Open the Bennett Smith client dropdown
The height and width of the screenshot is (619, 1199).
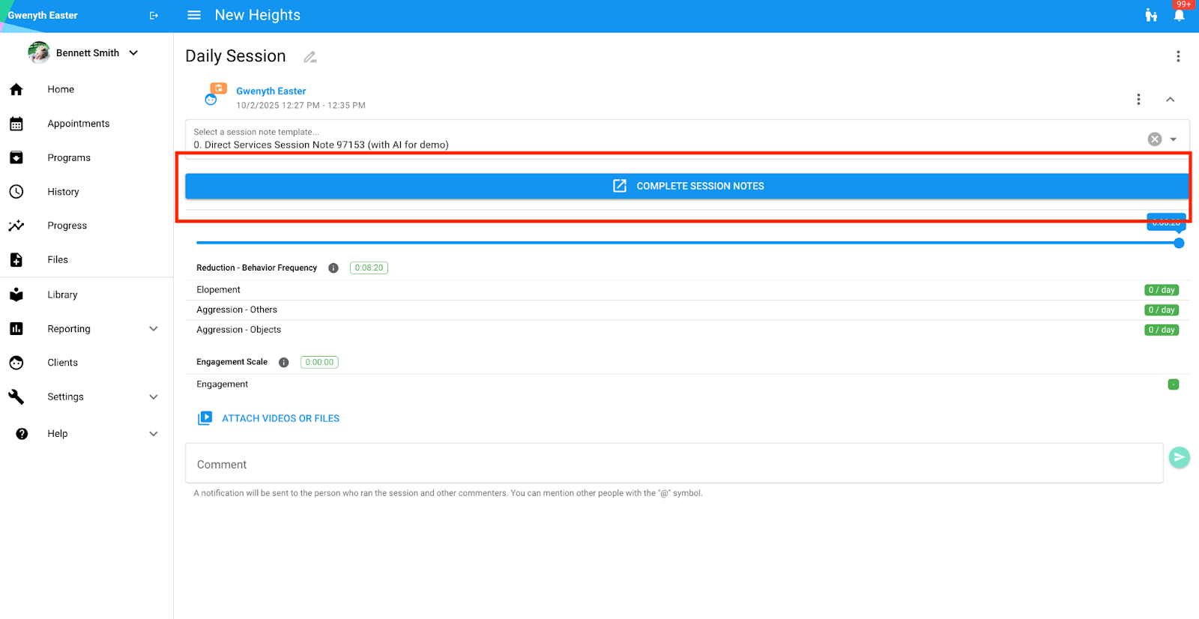[x=133, y=53]
